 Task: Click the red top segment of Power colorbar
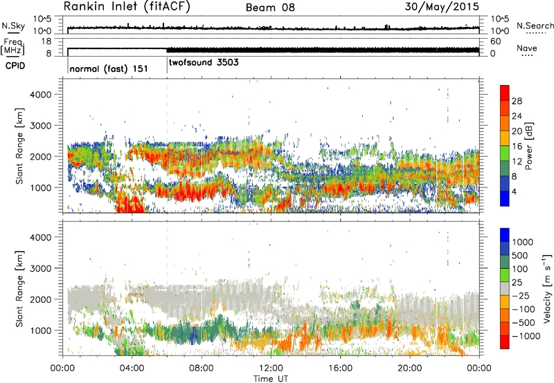click(505, 93)
